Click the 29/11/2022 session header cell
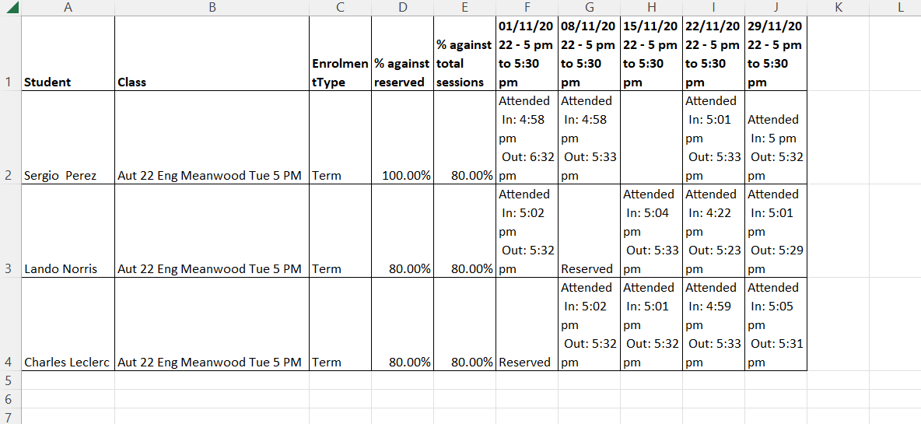Viewport: 921px width, 424px height. tap(776, 54)
